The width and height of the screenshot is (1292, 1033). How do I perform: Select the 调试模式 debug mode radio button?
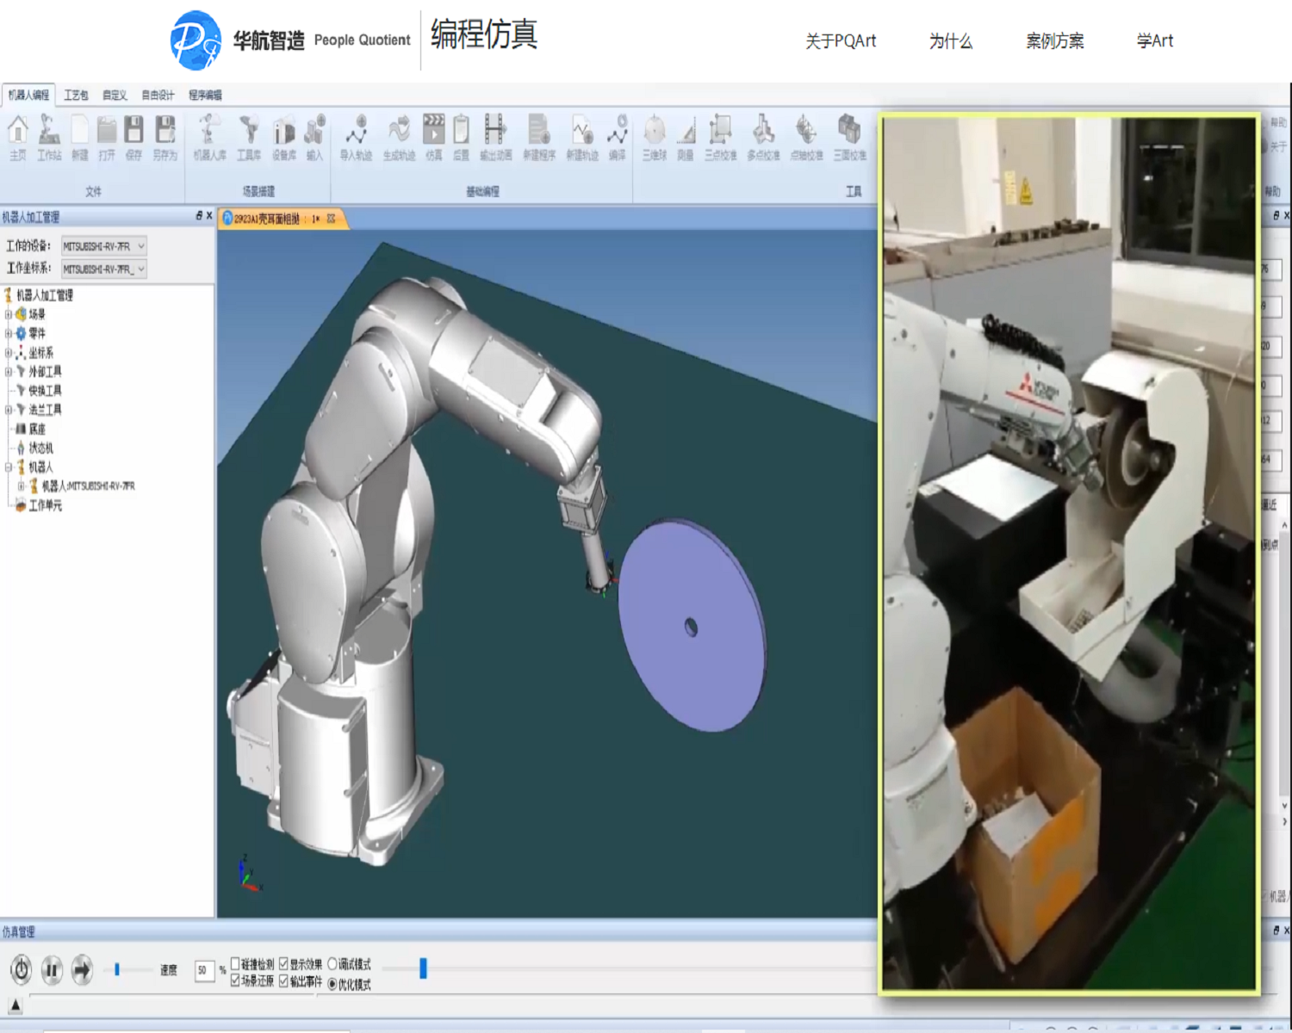tap(332, 963)
